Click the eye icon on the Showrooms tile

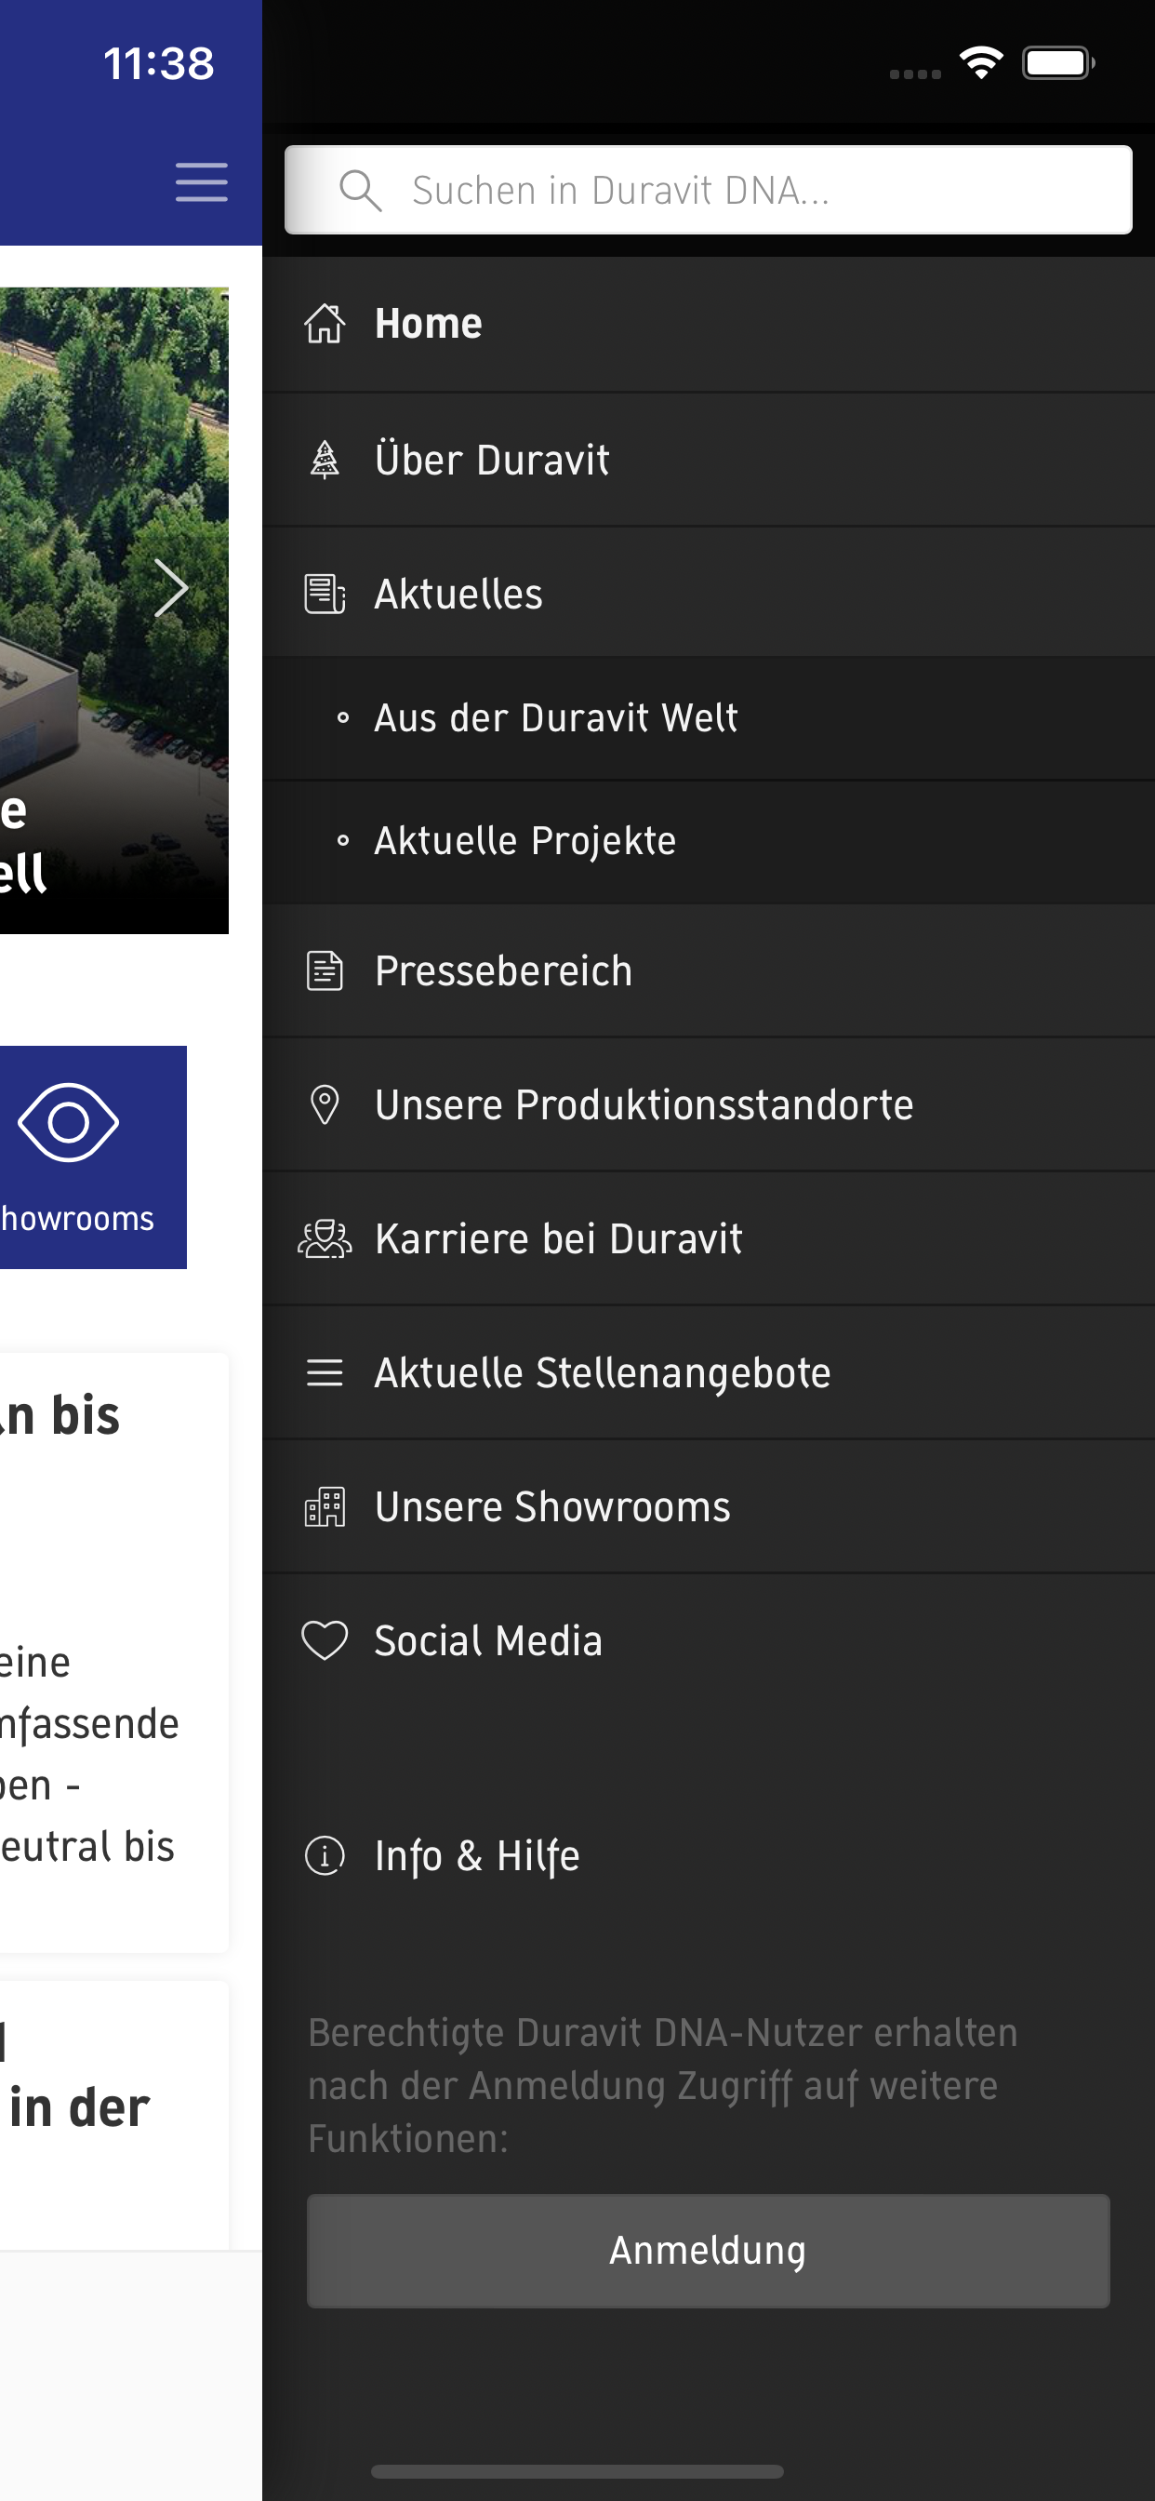(68, 1122)
